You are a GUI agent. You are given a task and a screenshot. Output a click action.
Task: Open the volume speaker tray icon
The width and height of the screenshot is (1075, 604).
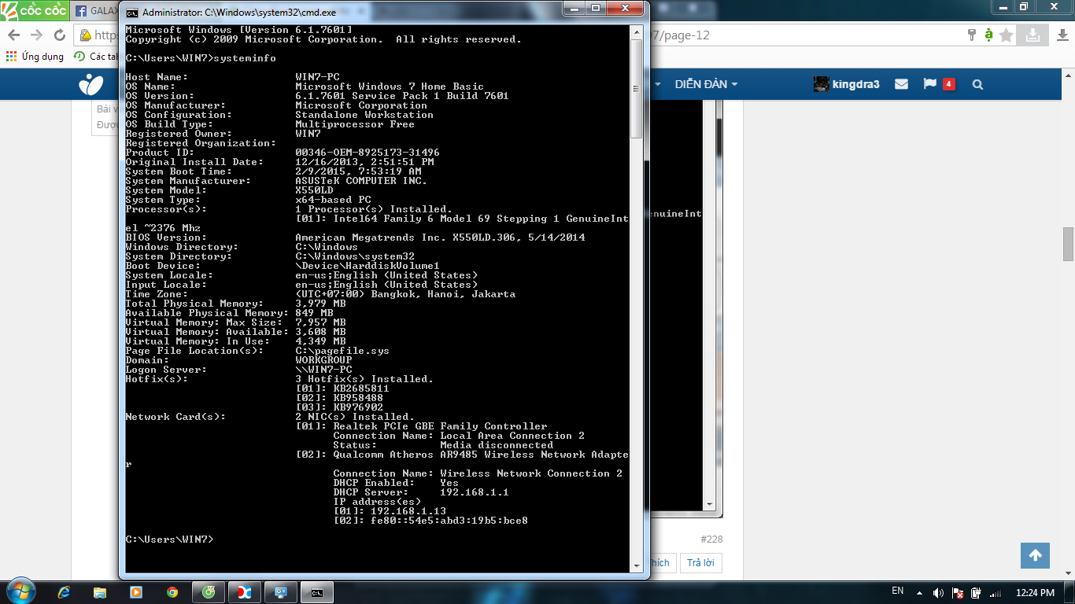coord(938,592)
